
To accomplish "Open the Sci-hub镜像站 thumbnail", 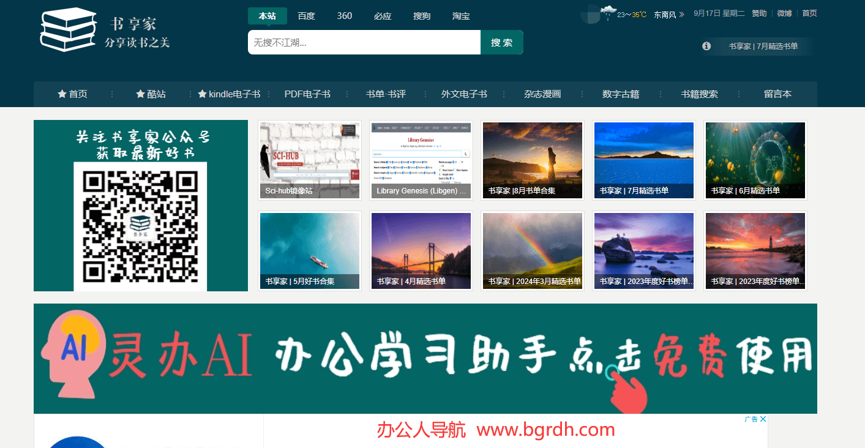I will [310, 160].
